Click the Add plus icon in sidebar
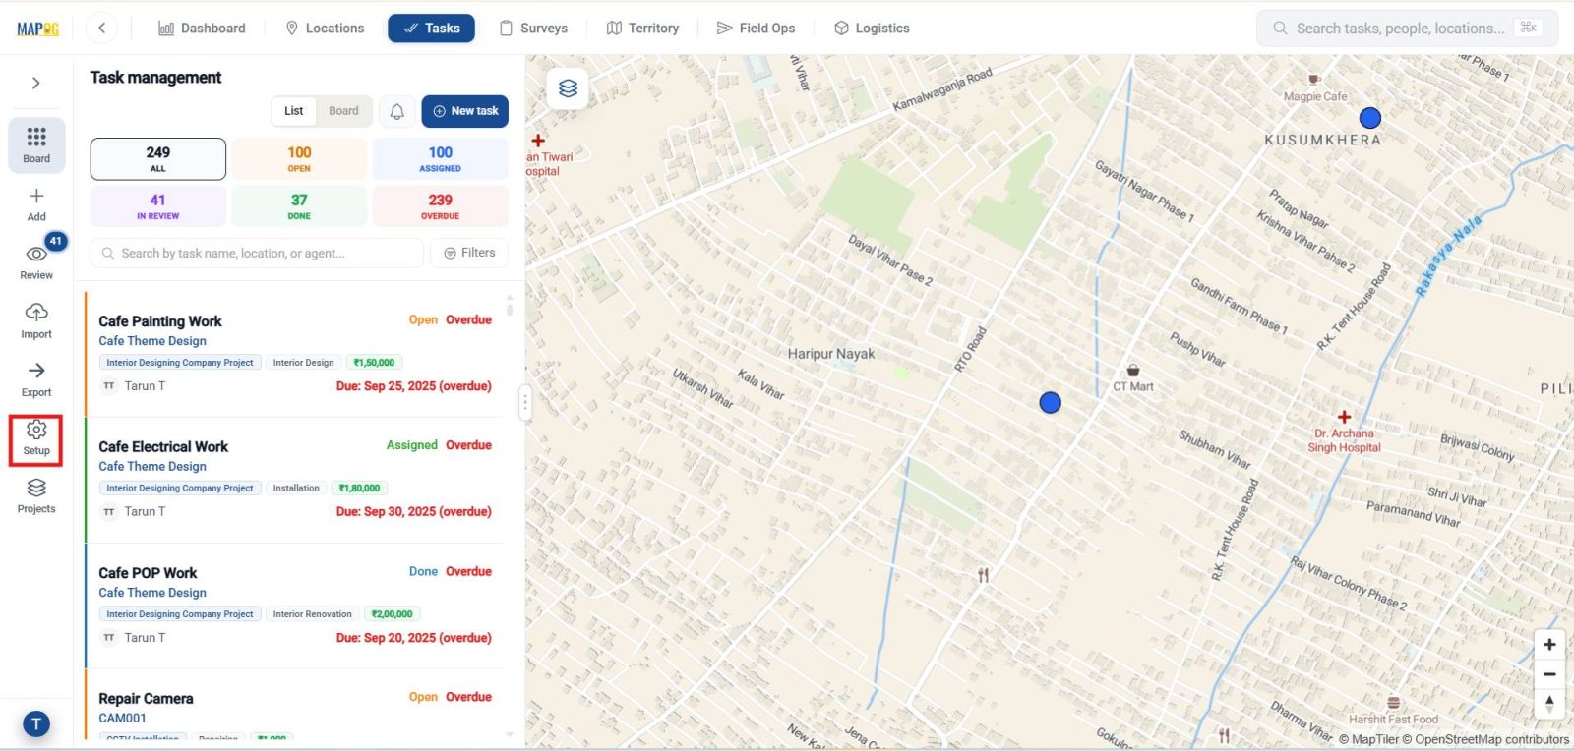Image resolution: width=1574 pixels, height=751 pixels. (36, 196)
